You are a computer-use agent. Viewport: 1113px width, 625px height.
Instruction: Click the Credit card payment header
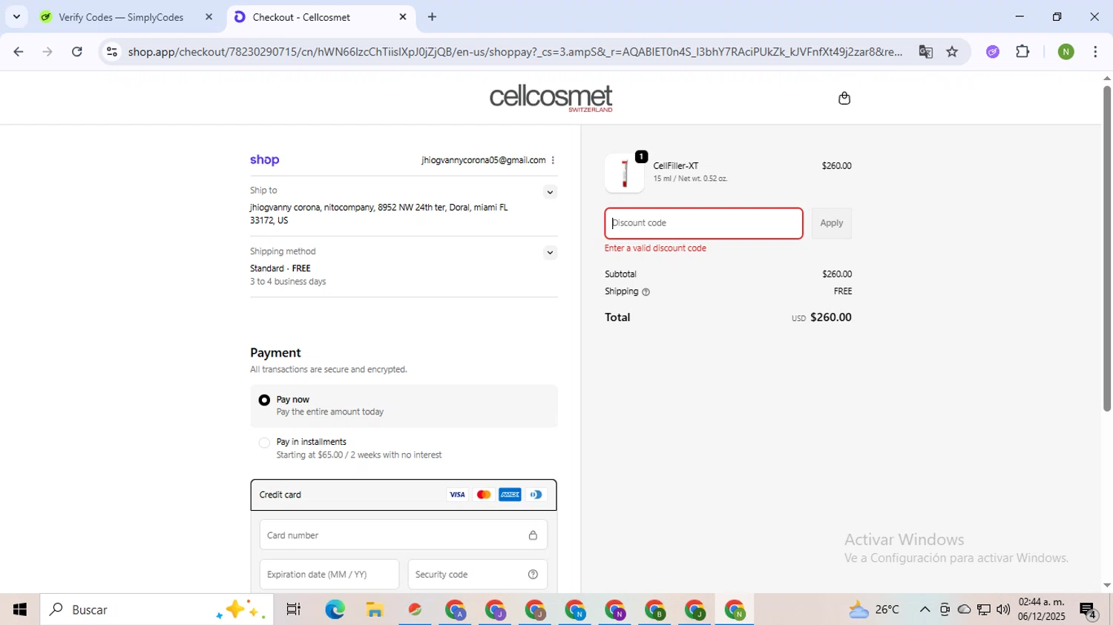(403, 495)
